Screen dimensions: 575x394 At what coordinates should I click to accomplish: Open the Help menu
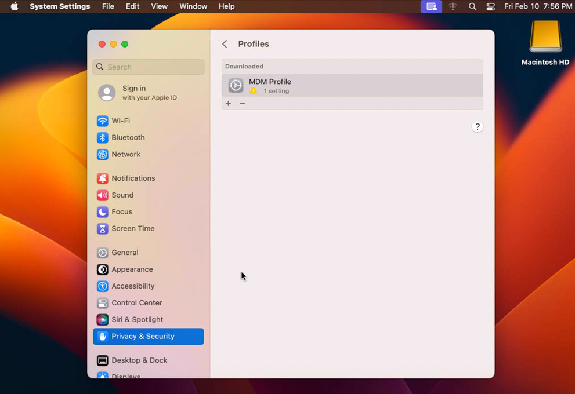(227, 6)
